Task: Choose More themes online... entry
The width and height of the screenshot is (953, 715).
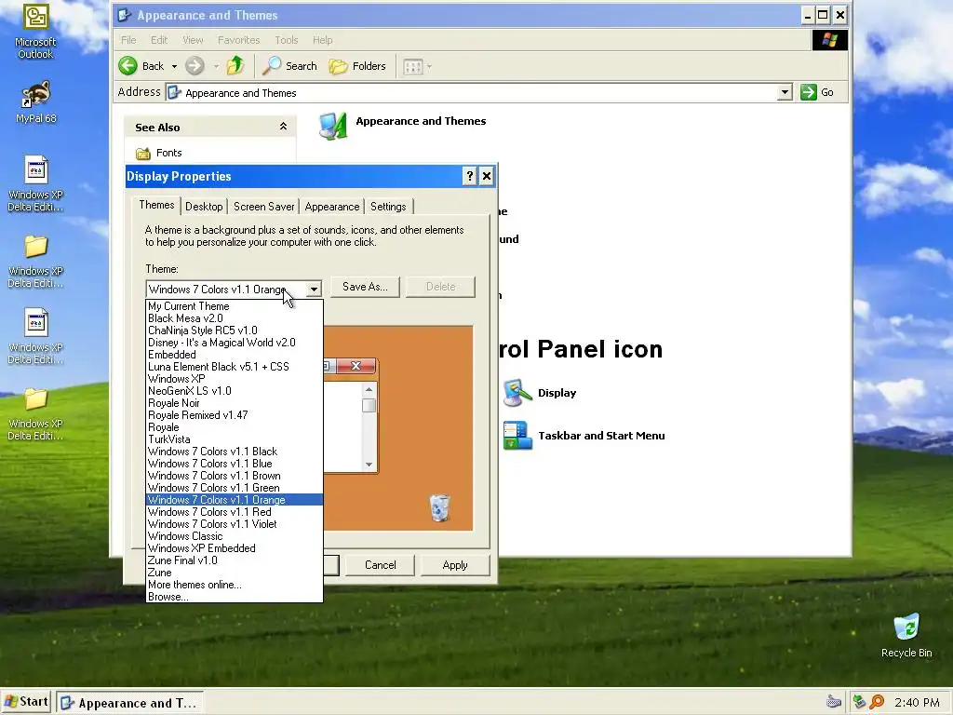Action: (x=235, y=585)
